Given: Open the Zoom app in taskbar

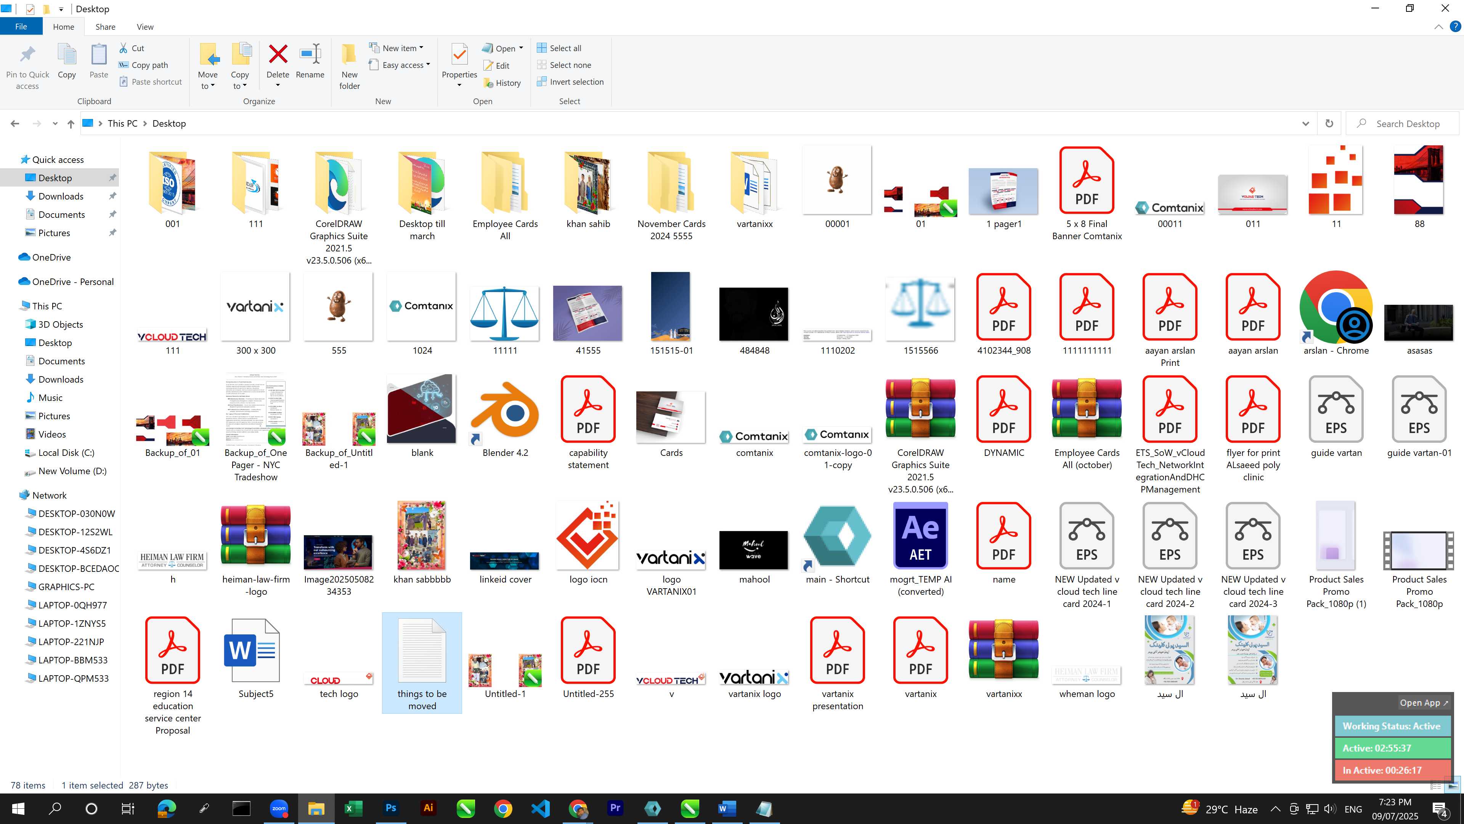Looking at the screenshot, I should pos(278,808).
